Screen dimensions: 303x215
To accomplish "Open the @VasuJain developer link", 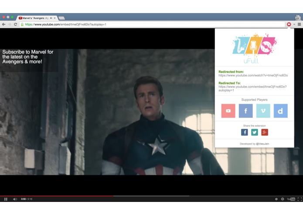I will 262,144.
